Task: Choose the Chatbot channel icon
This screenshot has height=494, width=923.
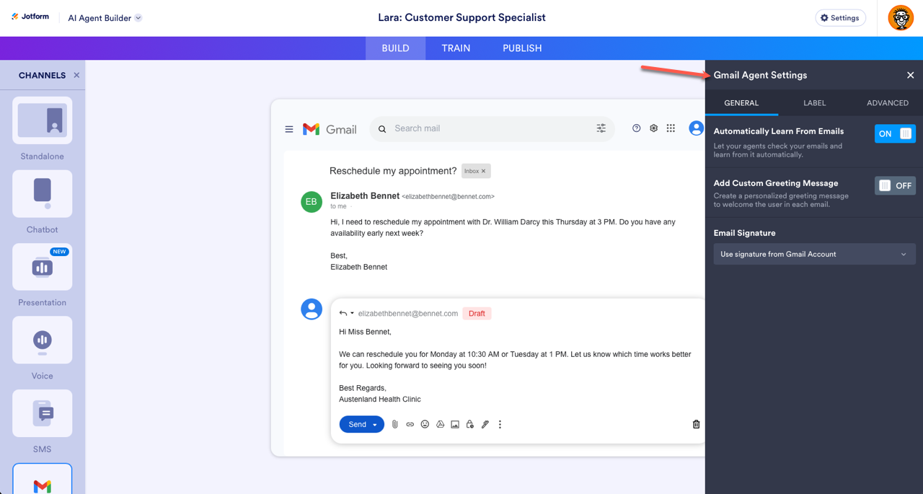Action: pyautogui.click(x=42, y=193)
